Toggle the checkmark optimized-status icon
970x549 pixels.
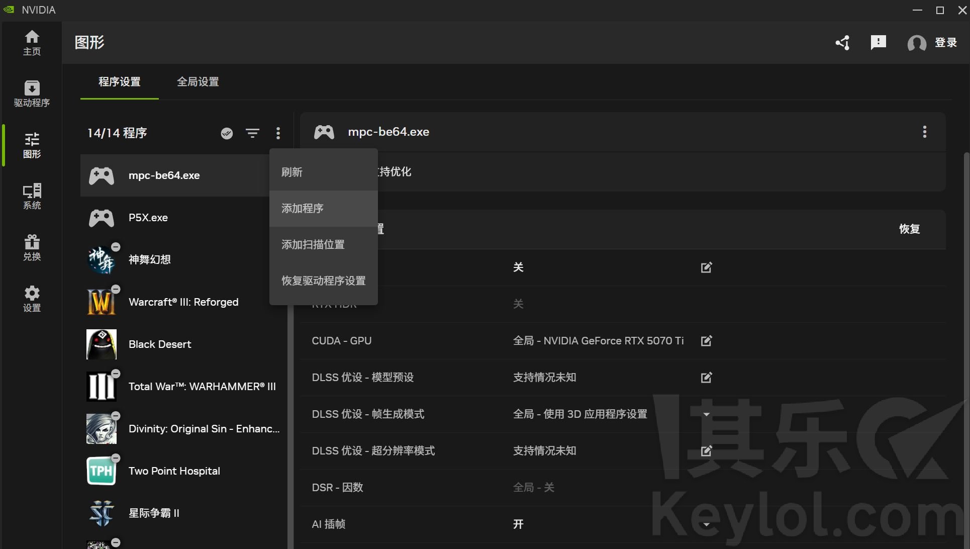point(227,133)
